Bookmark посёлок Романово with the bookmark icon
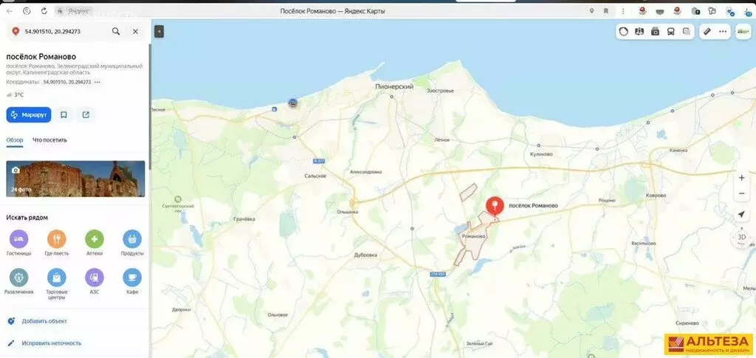The height and width of the screenshot is (358, 756). (63, 114)
